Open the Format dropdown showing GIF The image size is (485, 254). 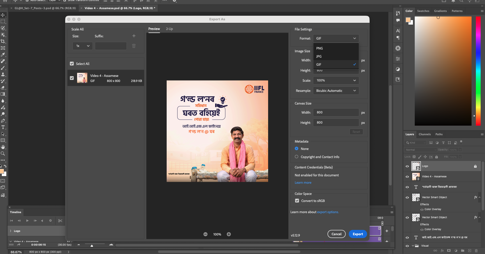coord(336,38)
